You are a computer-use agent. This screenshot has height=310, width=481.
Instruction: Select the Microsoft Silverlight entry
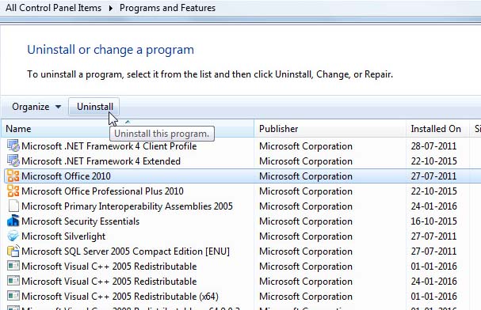point(63,236)
